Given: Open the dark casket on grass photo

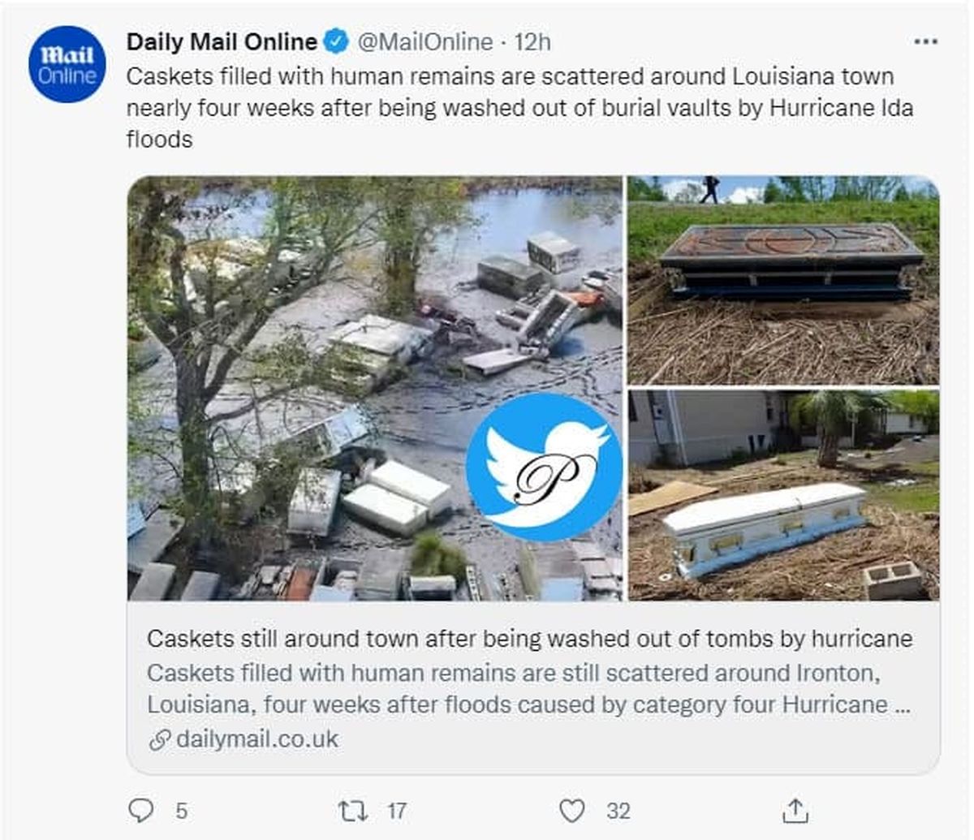Looking at the screenshot, I should click(x=783, y=280).
